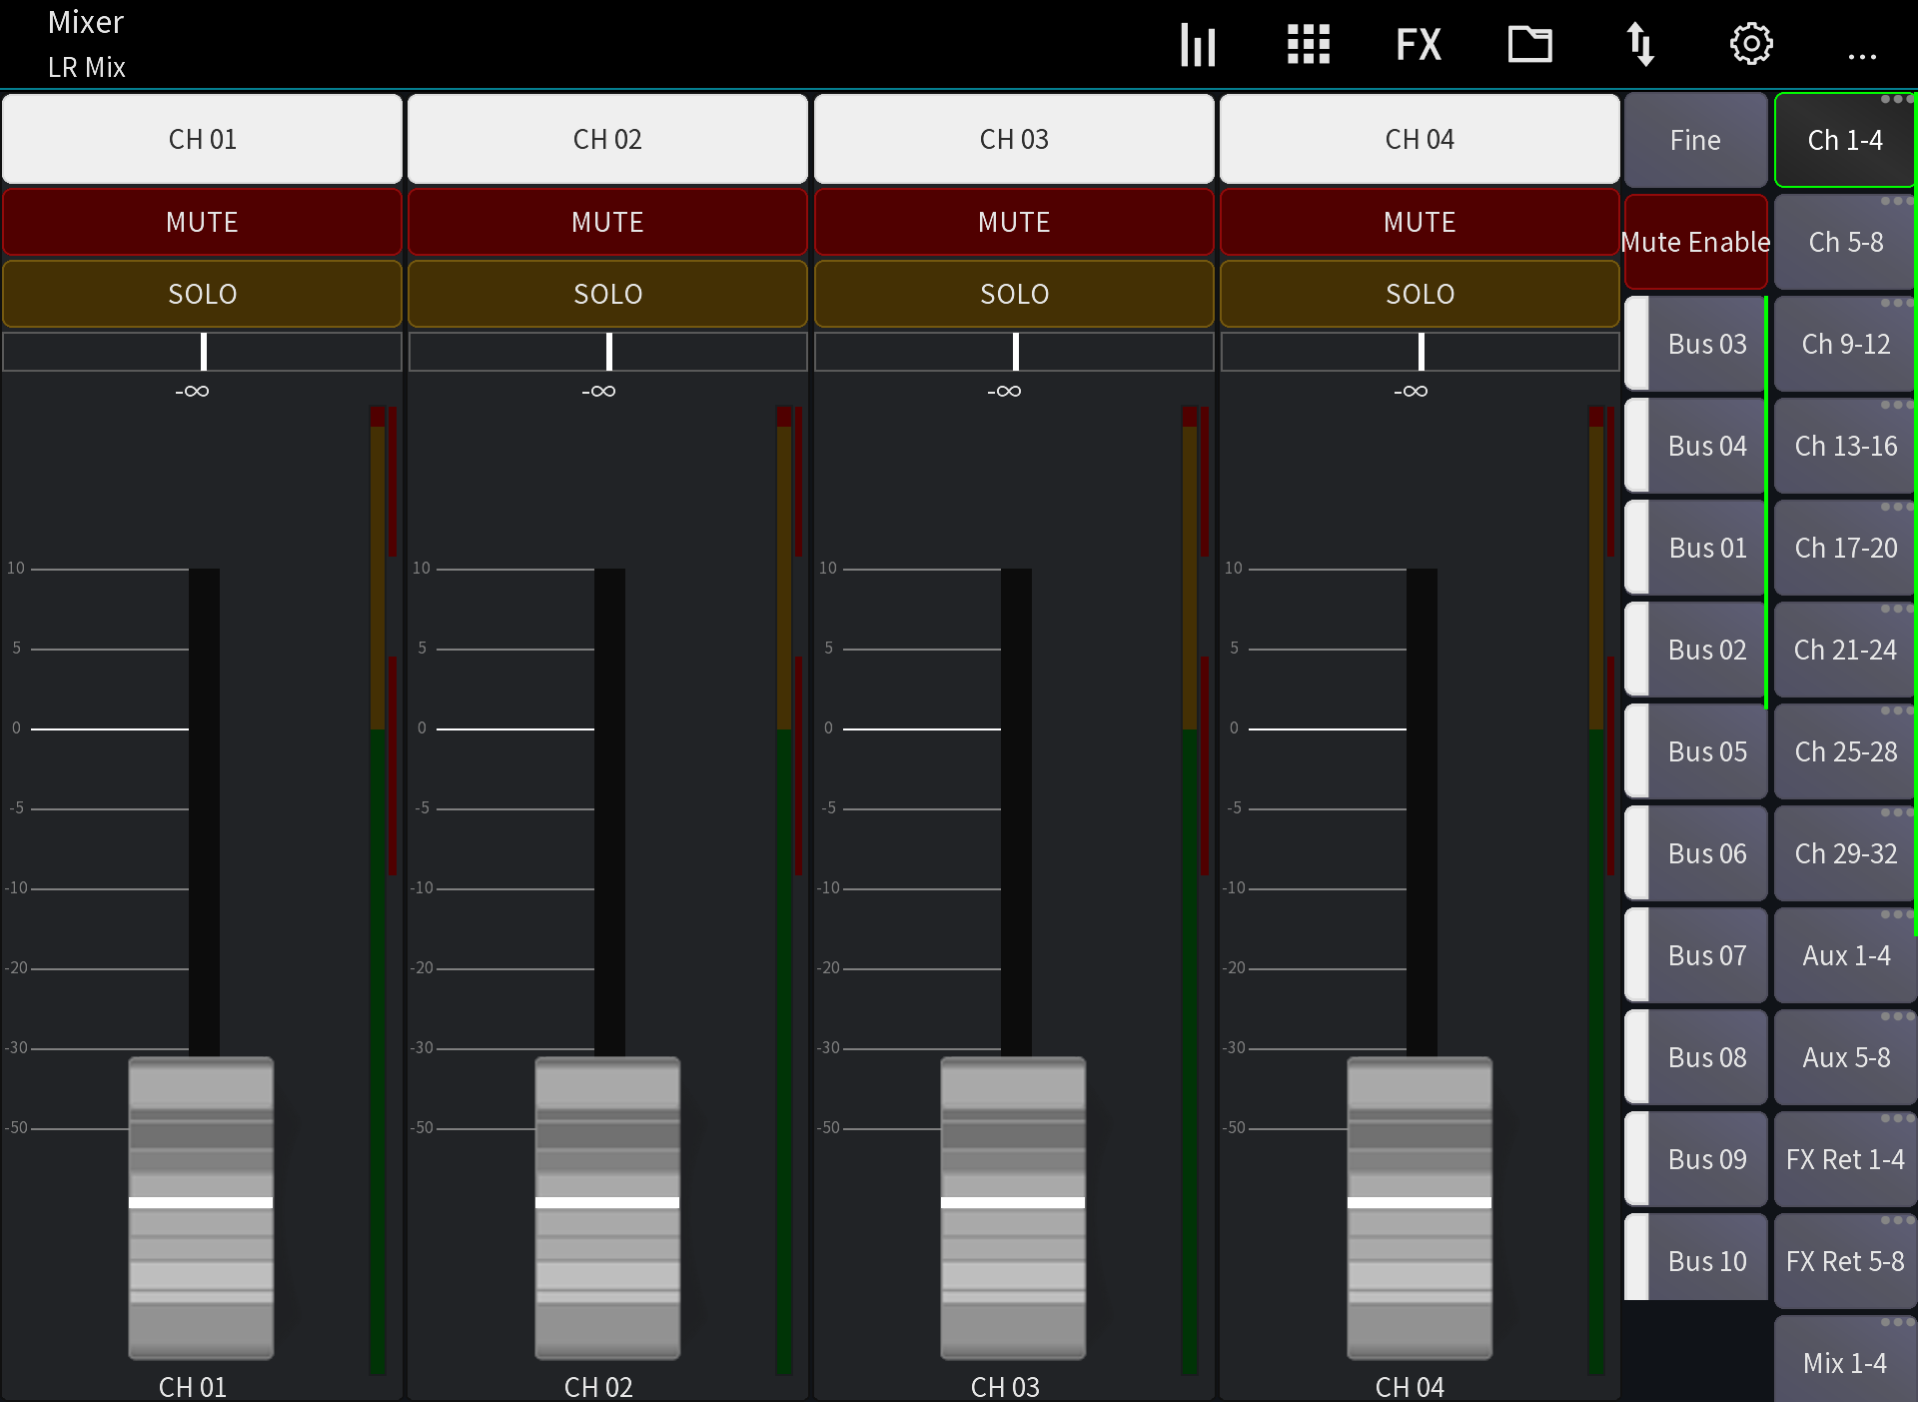Viewport: 1918px width, 1402px height.
Task: Switch to Aux 1-4 layer
Action: point(1845,955)
